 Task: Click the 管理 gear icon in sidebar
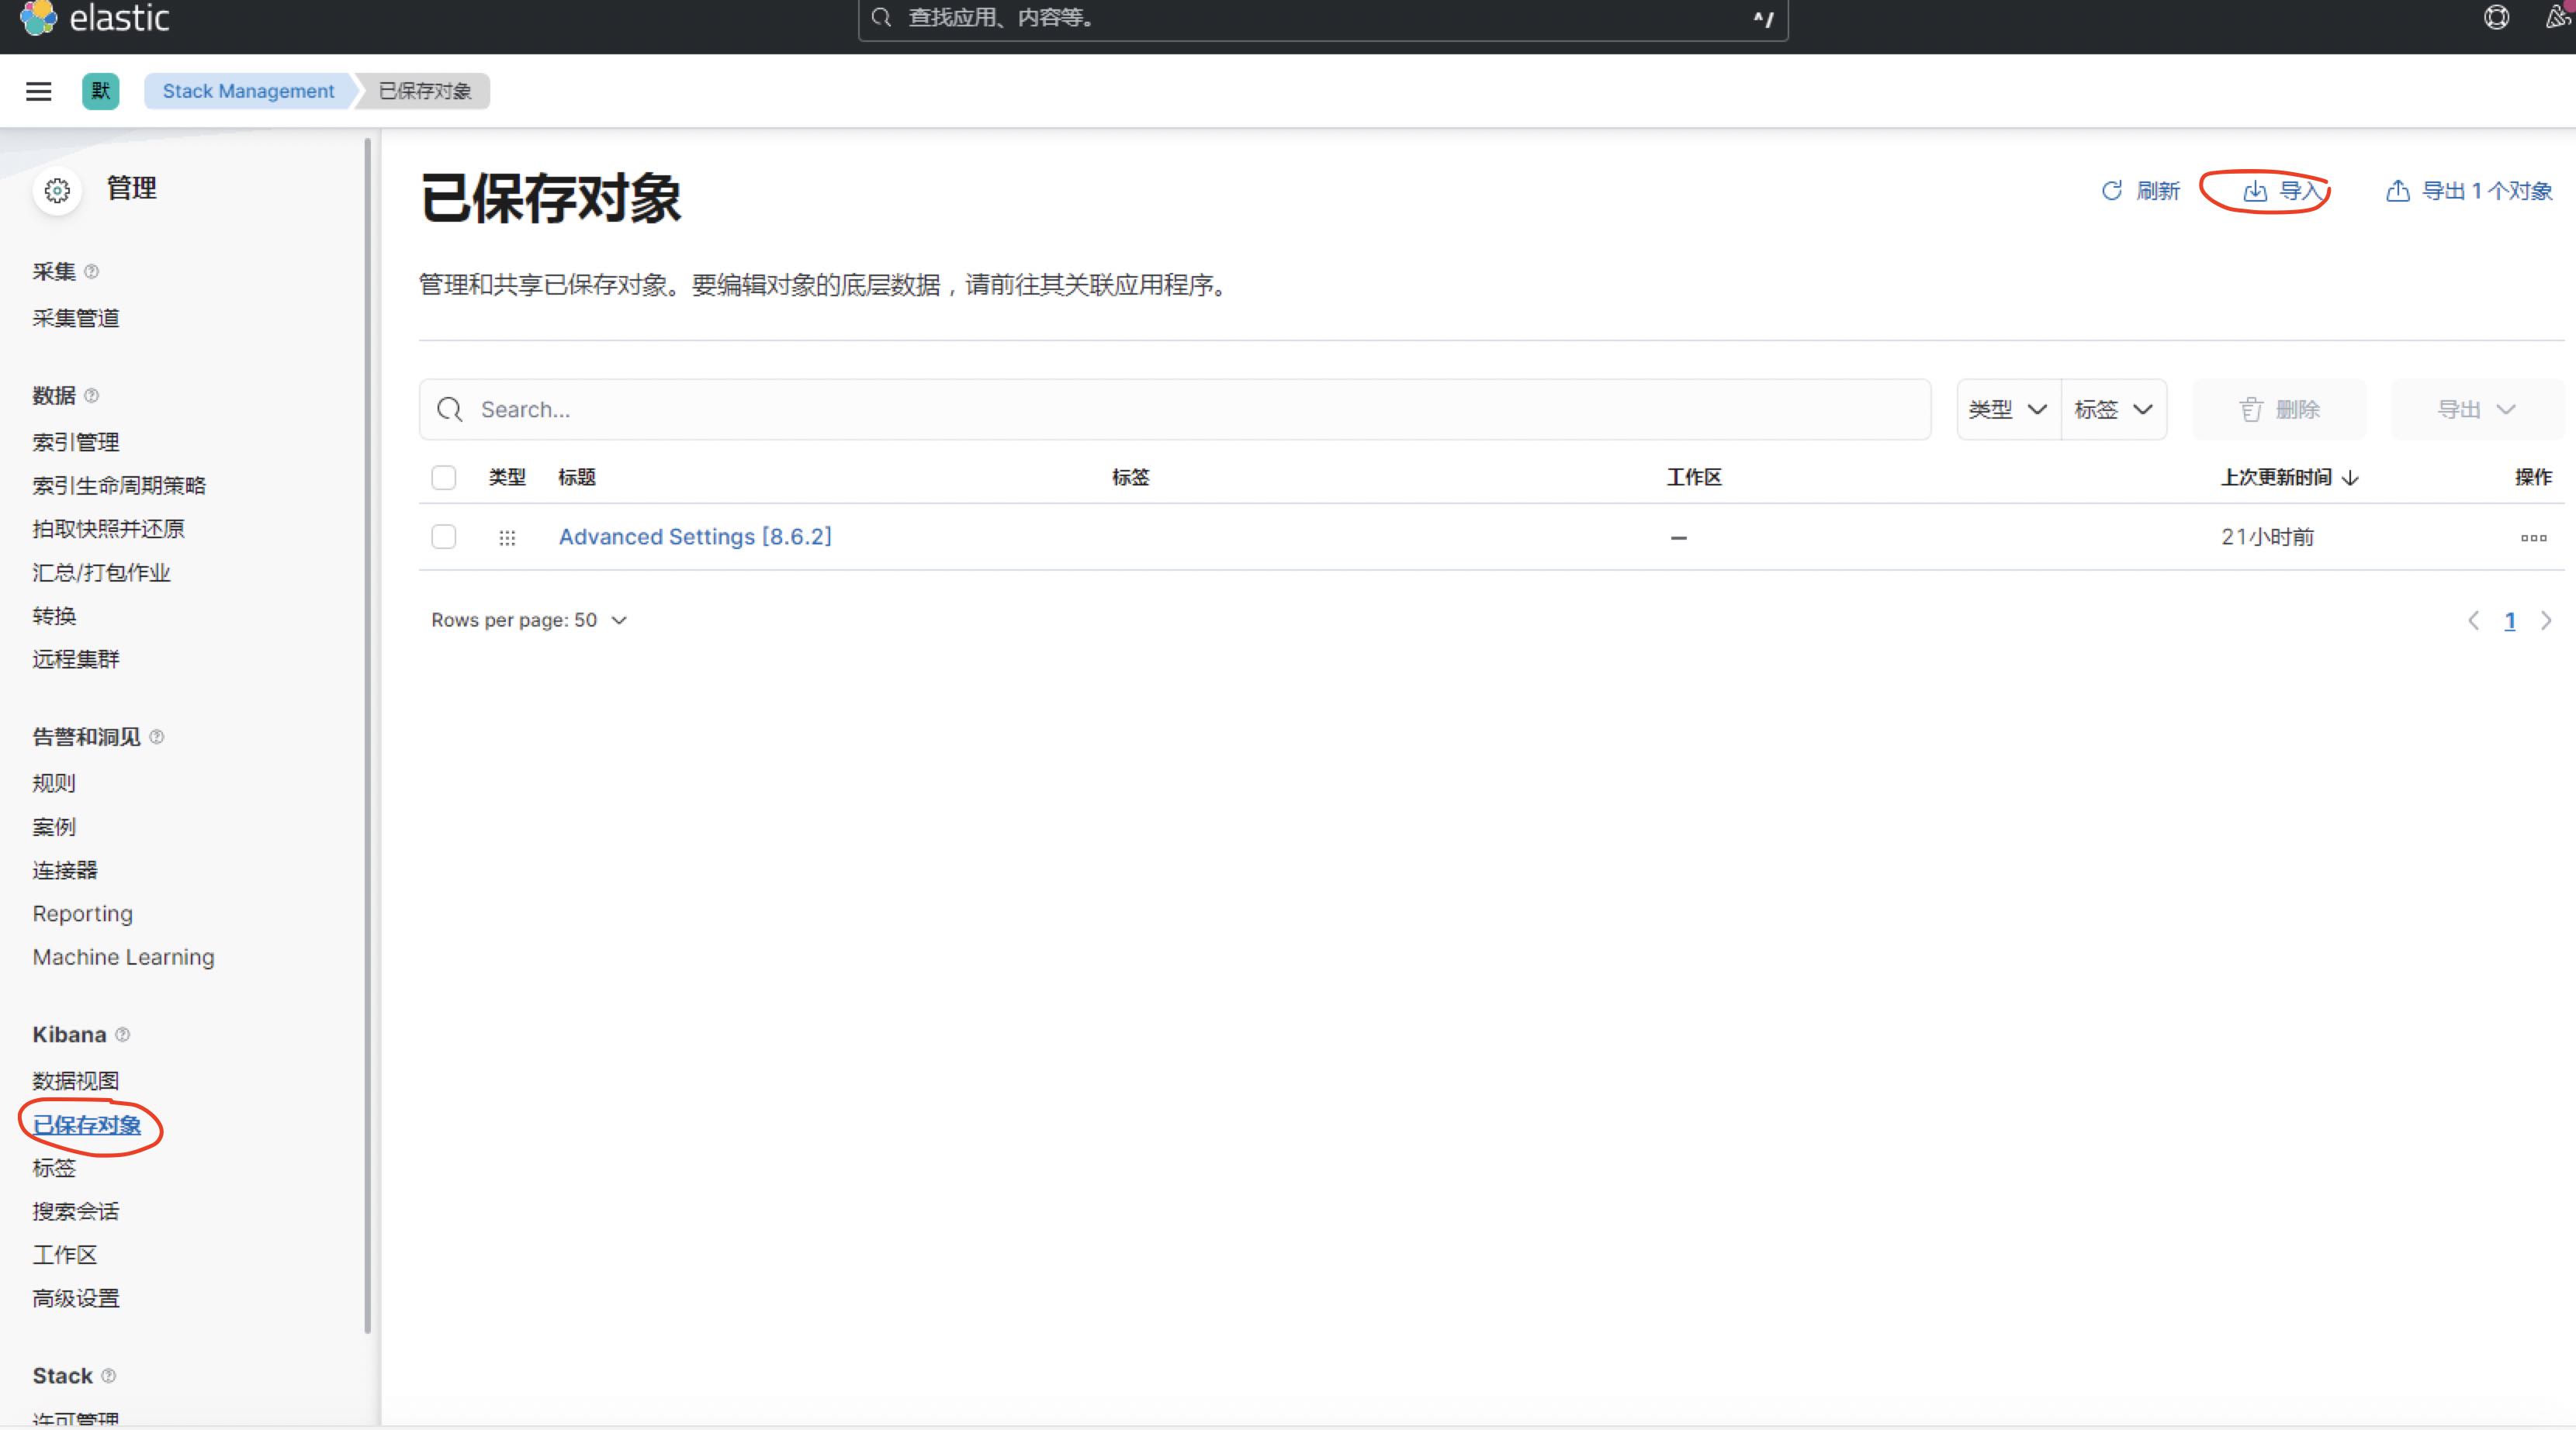tap(57, 190)
